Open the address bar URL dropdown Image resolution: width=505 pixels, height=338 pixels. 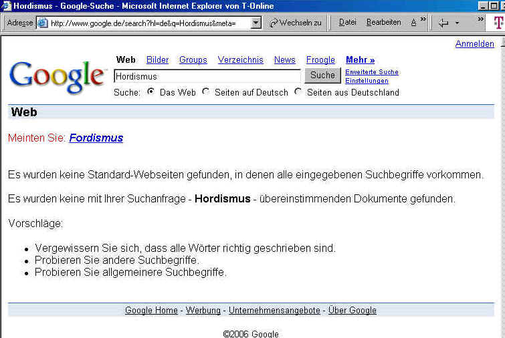[x=256, y=23]
